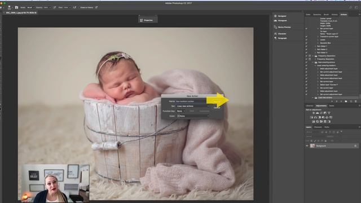
Task: Click the Actions panel stop button
Action: [332, 101]
